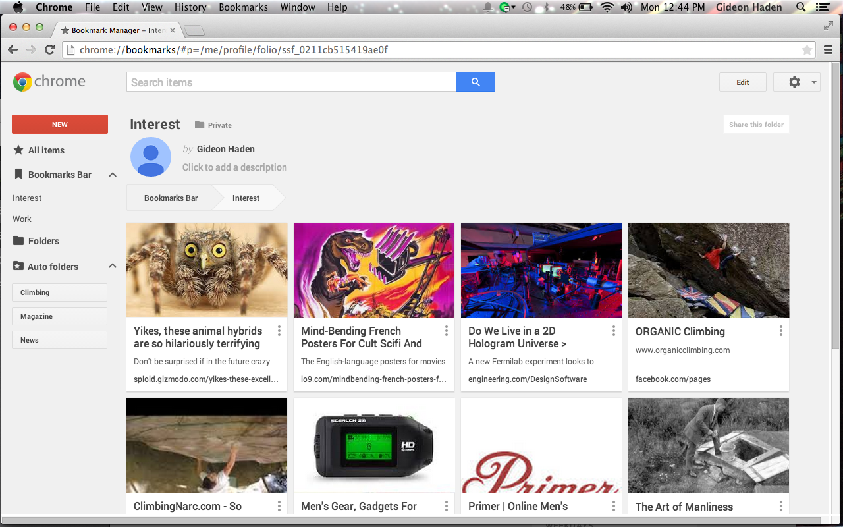843x527 pixels.
Task: Click the notification bell icon in menu bar
Action: pos(488,7)
